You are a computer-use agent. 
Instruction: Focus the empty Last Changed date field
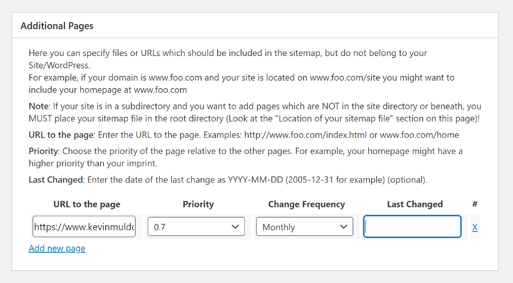412,227
